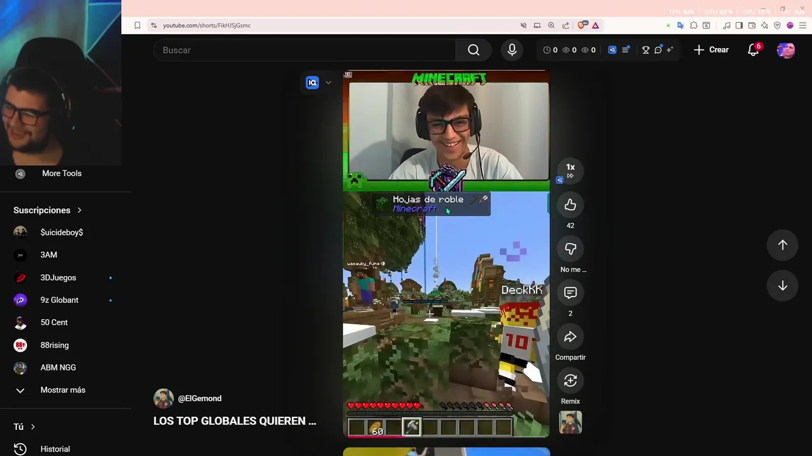Expand the Suscripciones section chevron
The image size is (812, 456).
[x=79, y=210]
